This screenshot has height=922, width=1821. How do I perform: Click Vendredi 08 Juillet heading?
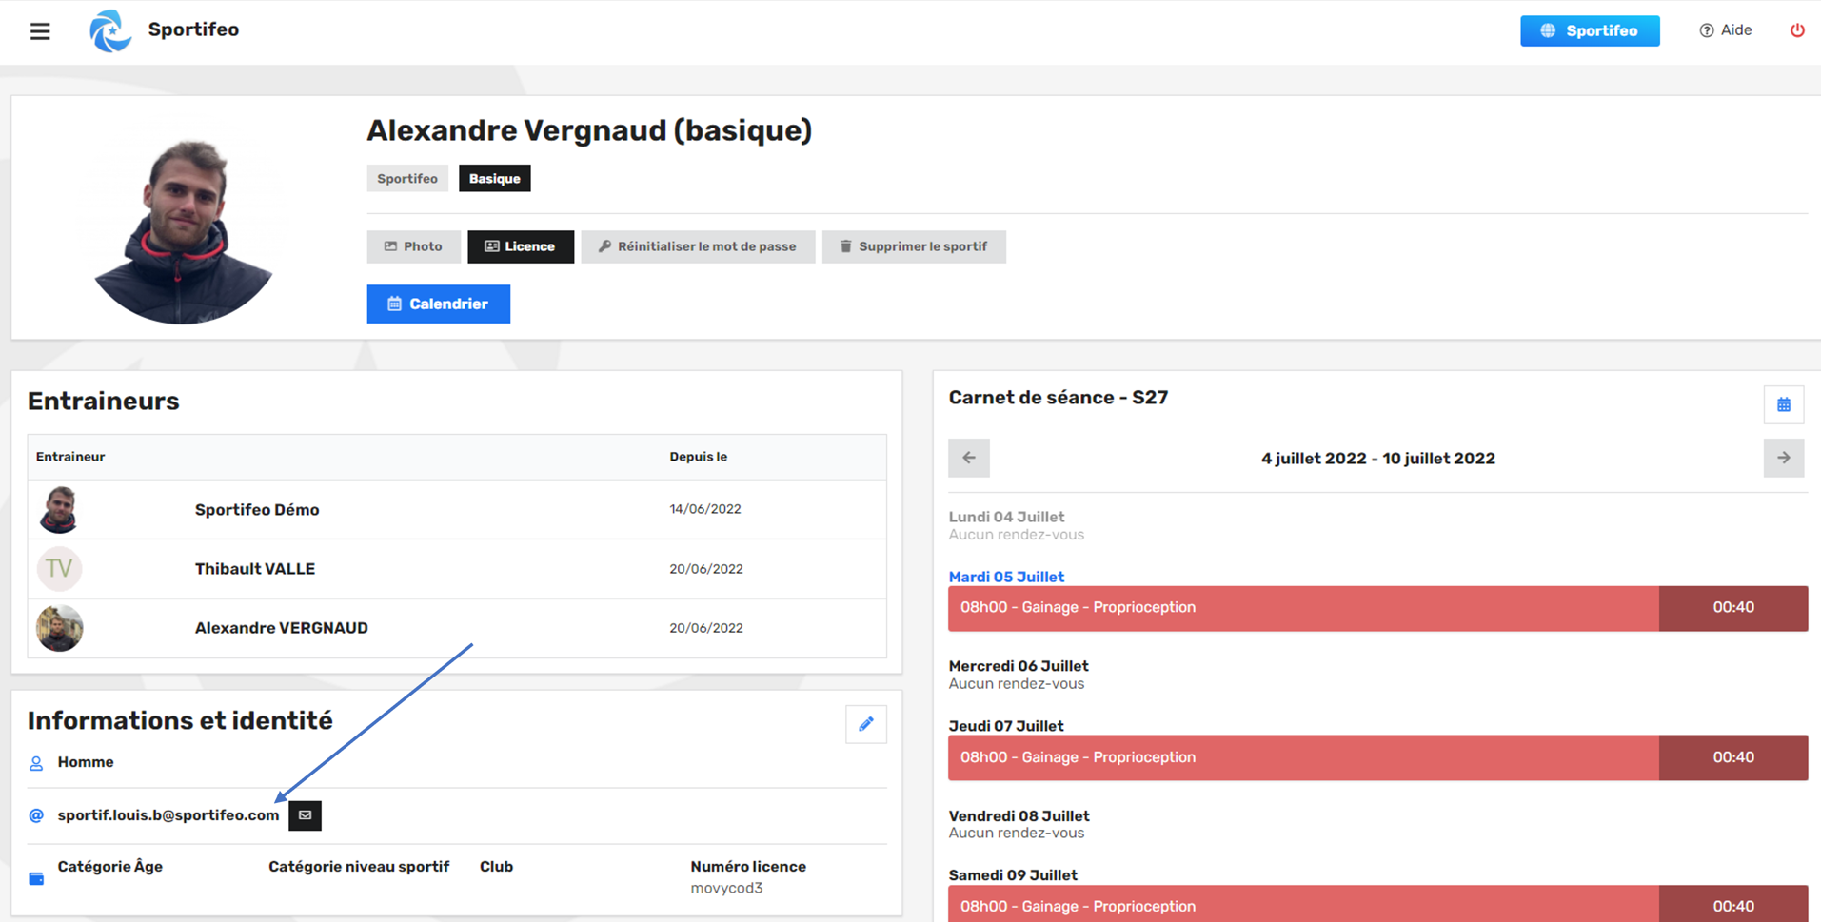tap(1019, 816)
